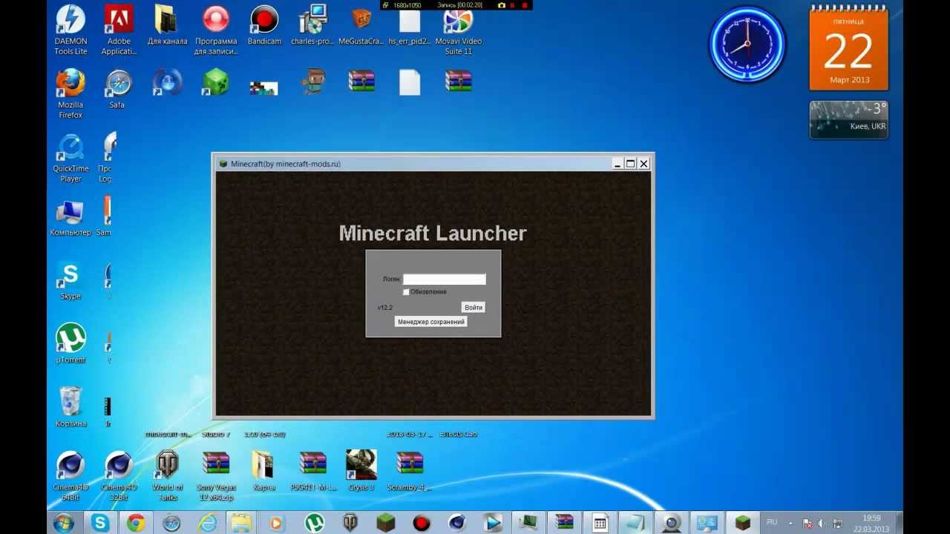
Task: Open µTorrent from the taskbar
Action: tap(315, 523)
